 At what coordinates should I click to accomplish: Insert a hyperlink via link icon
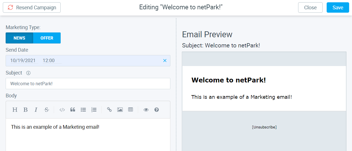(109, 110)
